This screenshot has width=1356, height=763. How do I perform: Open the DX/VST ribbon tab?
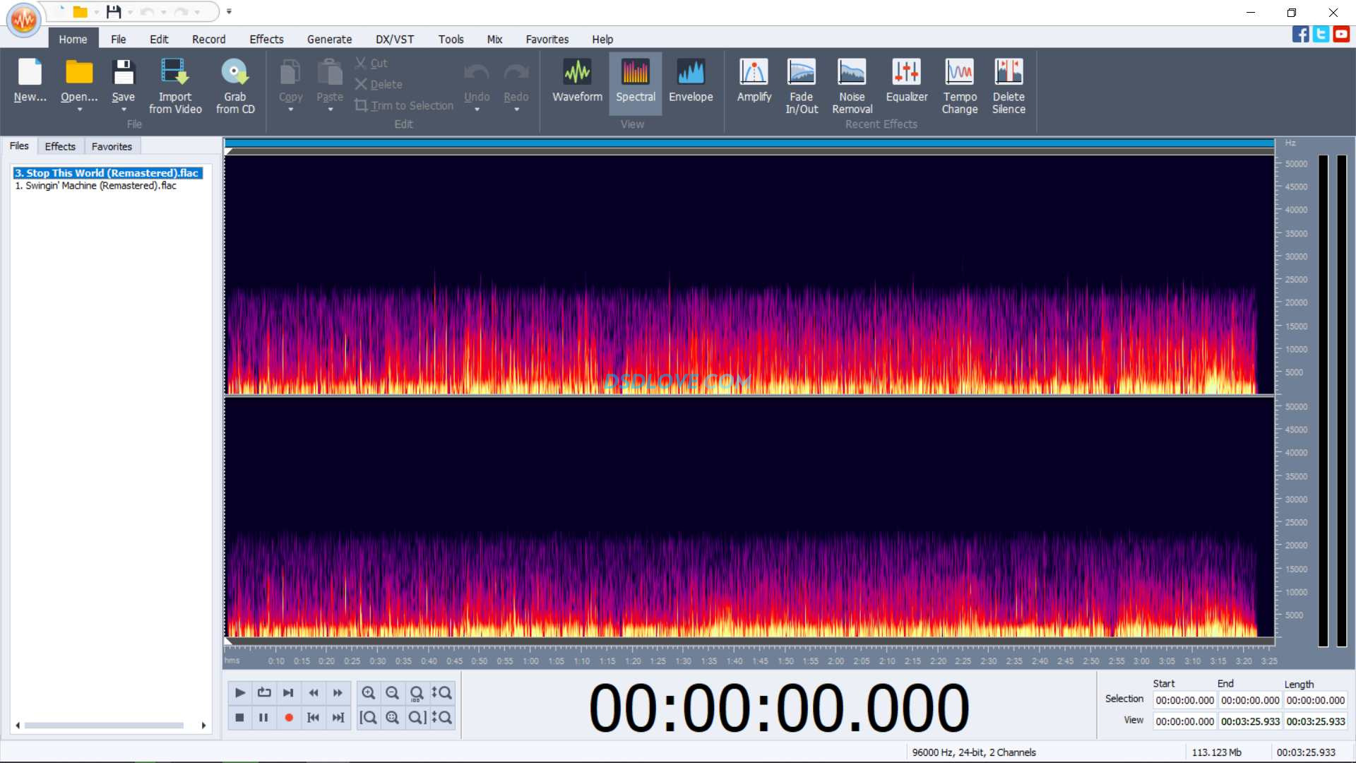(x=395, y=40)
